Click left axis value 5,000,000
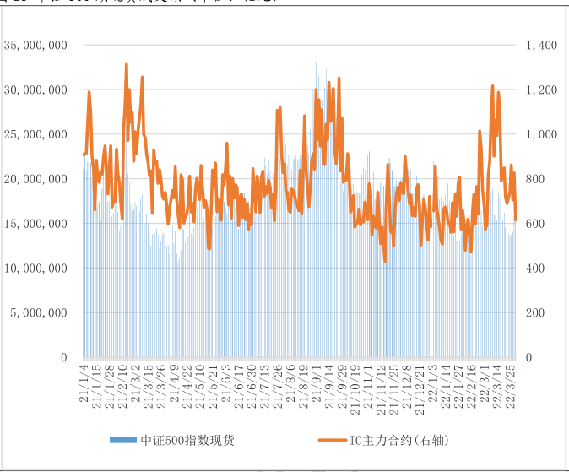This screenshot has height=472, width=569. click(39, 313)
